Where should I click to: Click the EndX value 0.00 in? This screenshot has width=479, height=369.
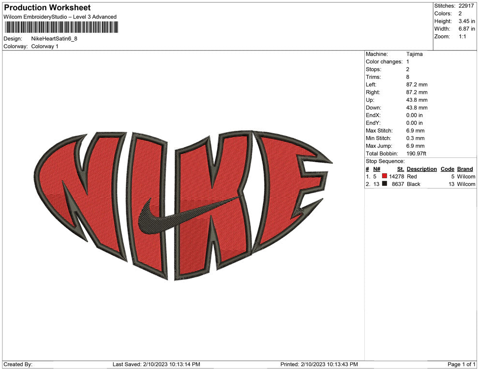(414, 115)
